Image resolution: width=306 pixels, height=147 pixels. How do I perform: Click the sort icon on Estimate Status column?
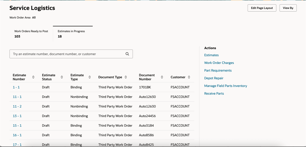pyautogui.click(x=62, y=77)
